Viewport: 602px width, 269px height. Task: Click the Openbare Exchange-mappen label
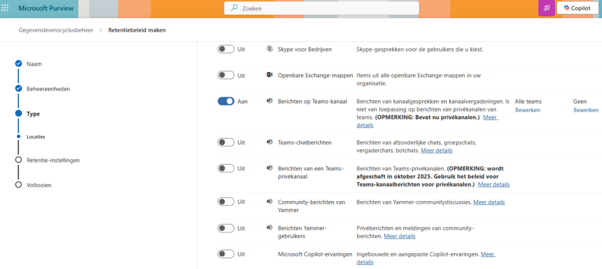tap(315, 76)
